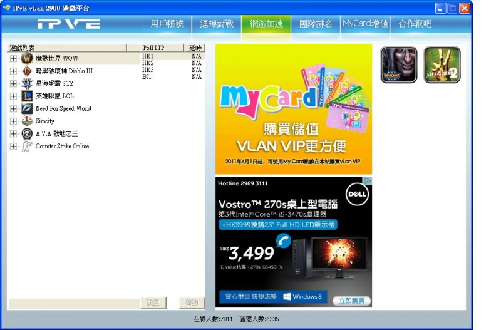Viewport: 501px width, 330px height.
Task: Click the Dell Vostro 270s advertisement
Action: point(294,242)
